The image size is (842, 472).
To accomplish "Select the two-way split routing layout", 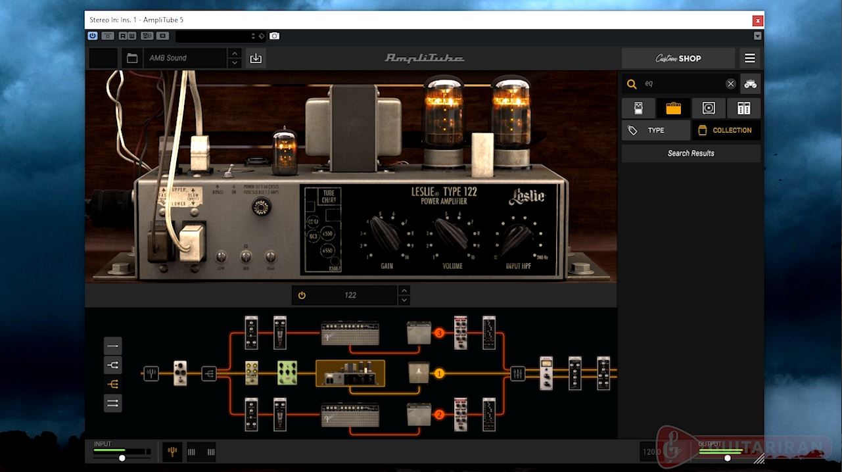I will point(113,365).
